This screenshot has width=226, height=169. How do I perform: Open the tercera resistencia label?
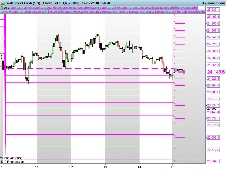click(131, 12)
